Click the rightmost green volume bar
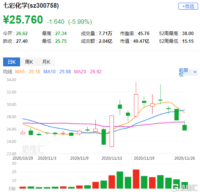Image resolution: width=200 pixels, height=194 pixels. pos(185,185)
